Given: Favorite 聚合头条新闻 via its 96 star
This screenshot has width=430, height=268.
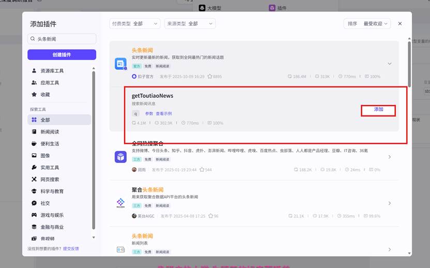Looking at the screenshot, I should 211,216.
